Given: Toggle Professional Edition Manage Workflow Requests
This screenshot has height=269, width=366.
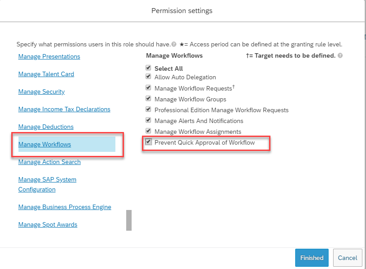Looking at the screenshot, I should 148,109.
